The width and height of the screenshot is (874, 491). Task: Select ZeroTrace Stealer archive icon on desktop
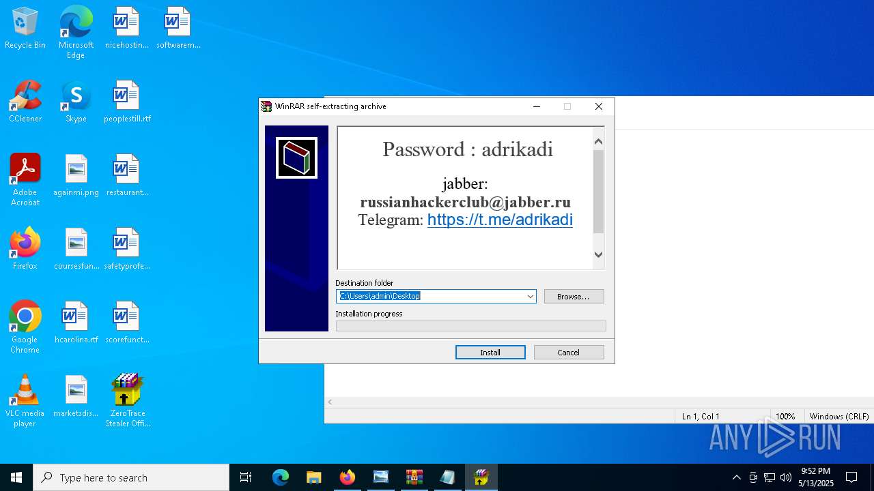pos(127,401)
